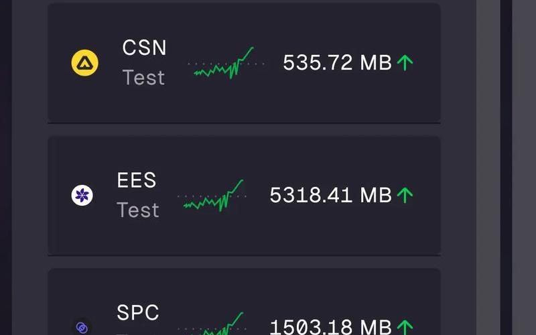This screenshot has width=536, height=335.
Task: Click the 1503.18 MB usage value
Action: pos(330,327)
